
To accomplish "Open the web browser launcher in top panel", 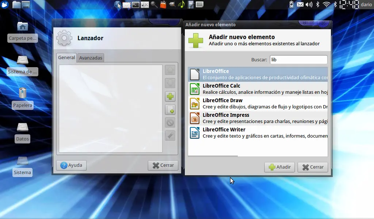I will pyautogui.click(x=117, y=4).
